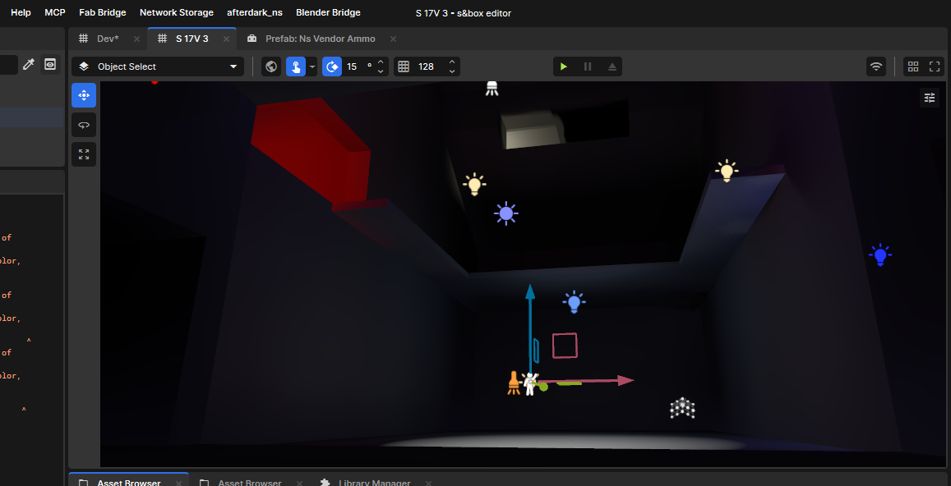Select the Scale gizmo tool
This screenshot has width=951, height=486.
(x=84, y=154)
